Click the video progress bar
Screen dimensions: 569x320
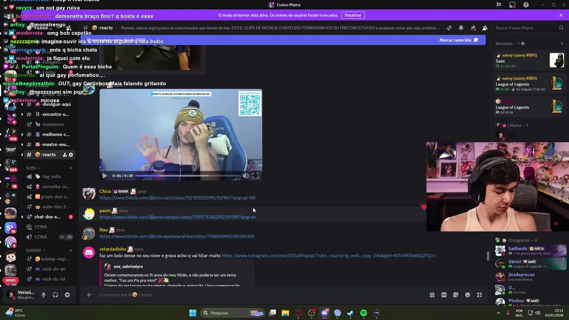coord(188,176)
